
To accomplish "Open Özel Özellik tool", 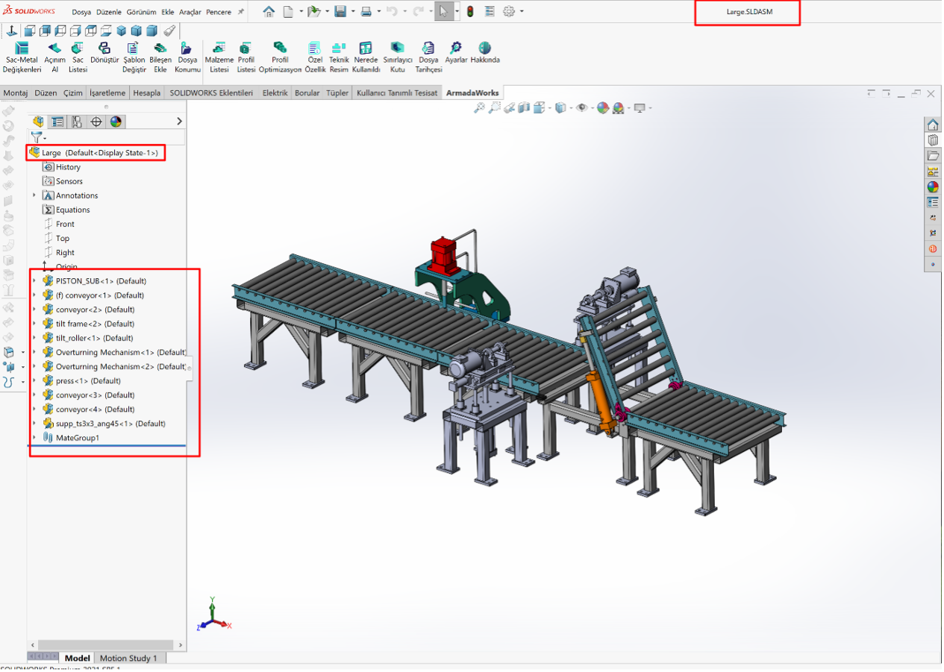I will point(316,57).
